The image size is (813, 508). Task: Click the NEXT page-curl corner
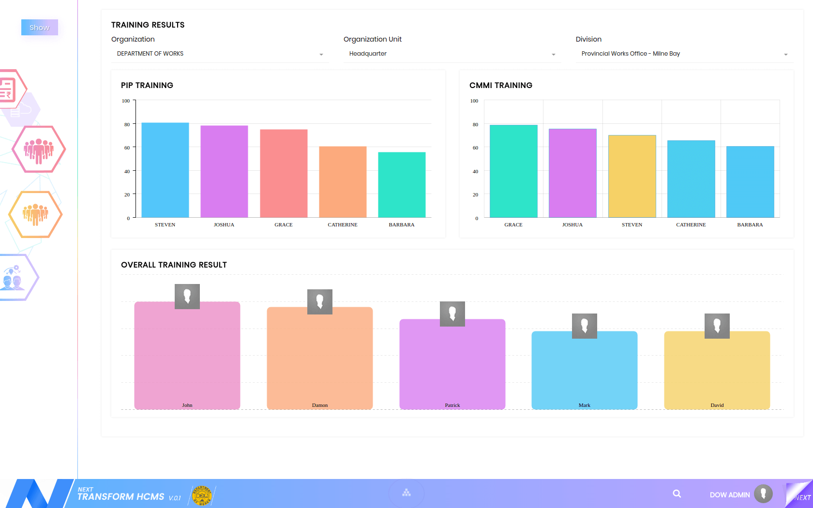[800, 495]
